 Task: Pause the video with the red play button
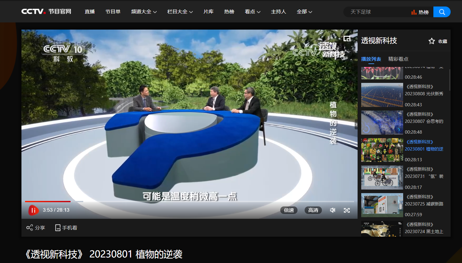pyautogui.click(x=33, y=210)
